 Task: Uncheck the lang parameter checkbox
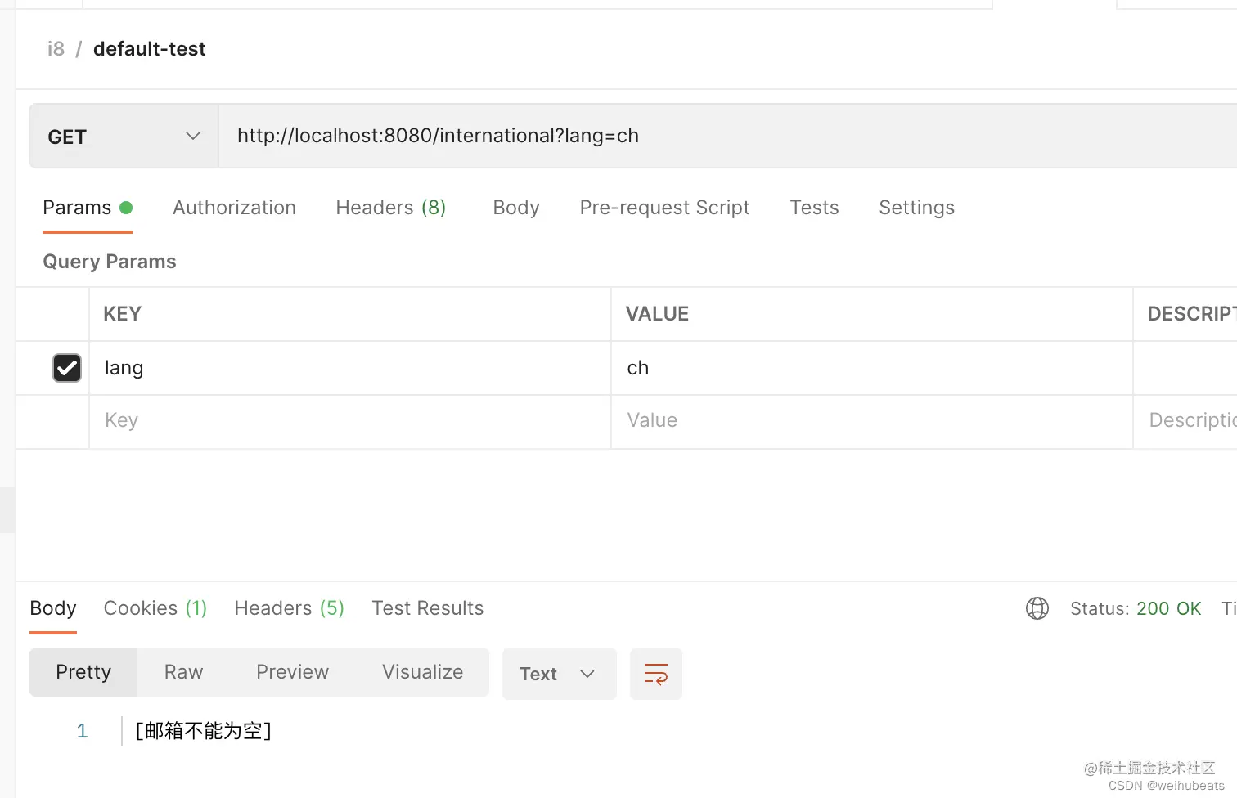(x=67, y=368)
